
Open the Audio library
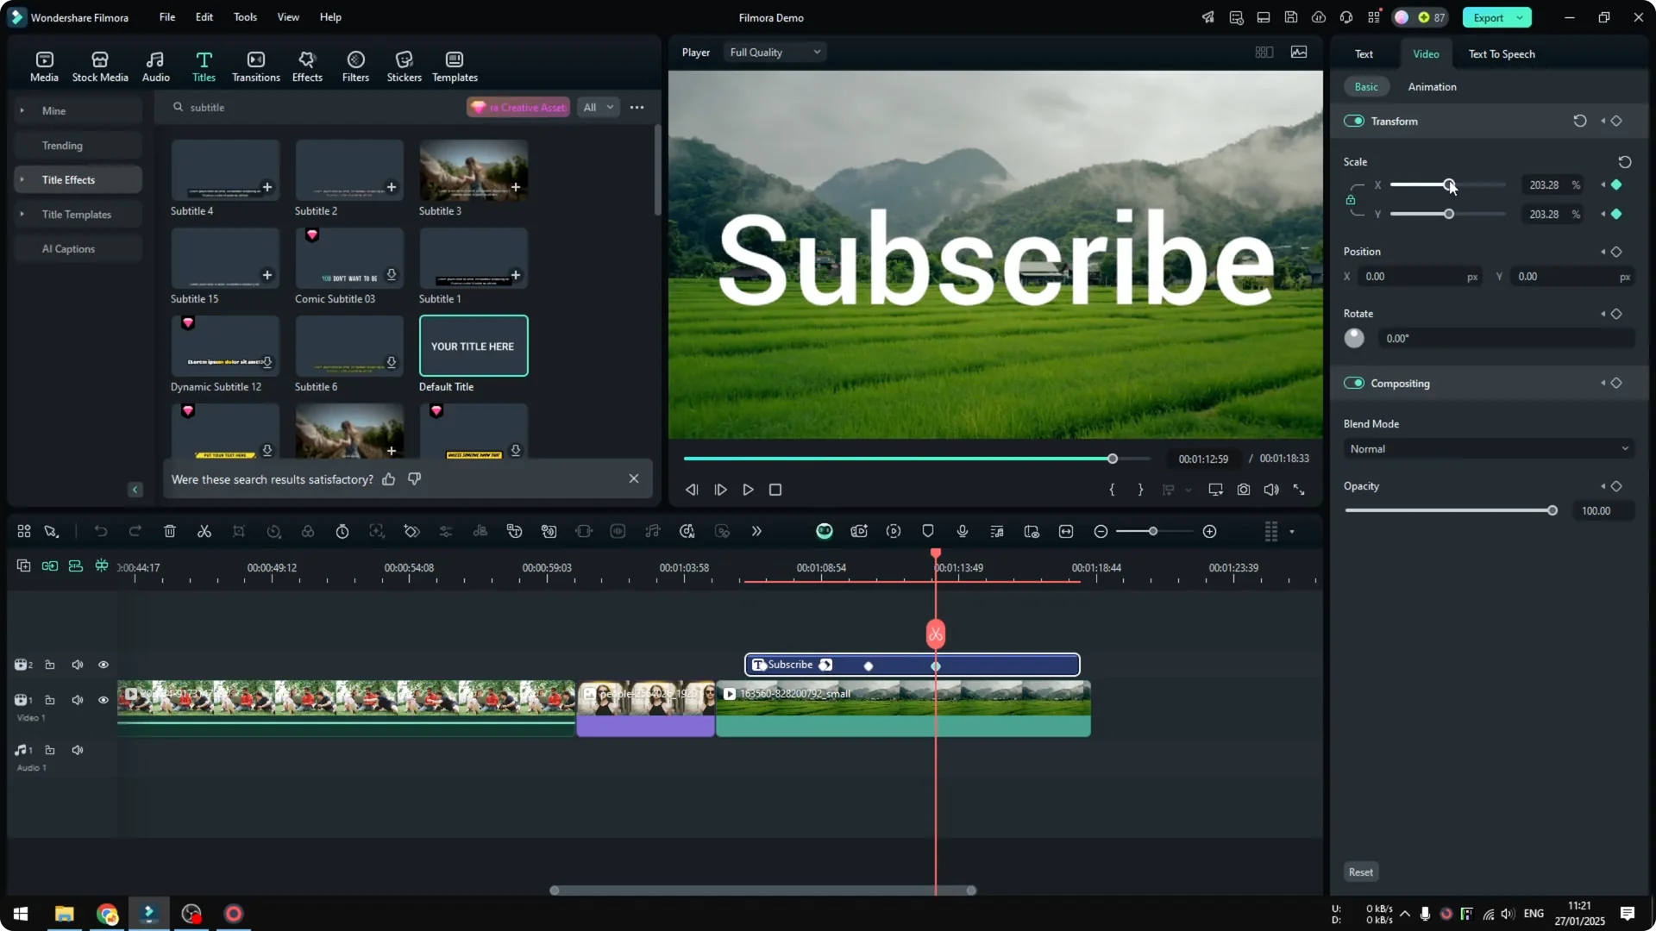[155, 66]
